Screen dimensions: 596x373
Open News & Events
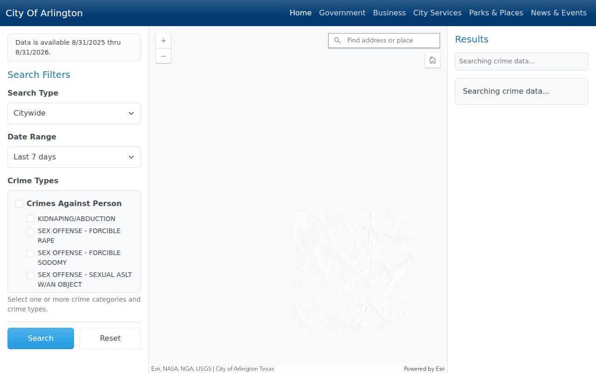[559, 13]
